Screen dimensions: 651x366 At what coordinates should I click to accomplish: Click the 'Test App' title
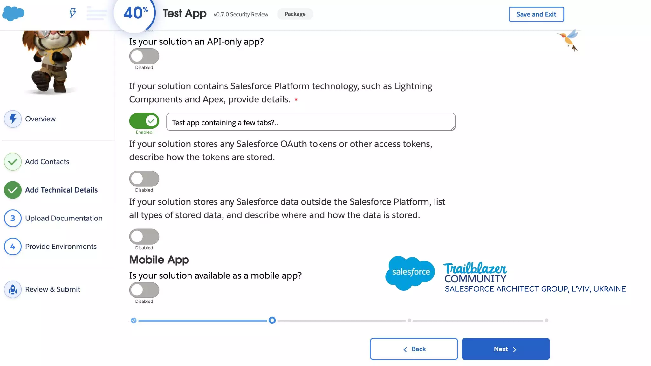[x=185, y=14]
